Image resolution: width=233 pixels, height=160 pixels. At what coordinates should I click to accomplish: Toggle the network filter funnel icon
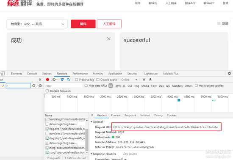(x=62, y=80)
